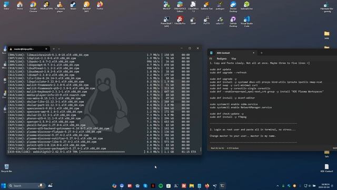
Task: Open the Visa menu in Notepad
Action: pyautogui.click(x=234, y=59)
